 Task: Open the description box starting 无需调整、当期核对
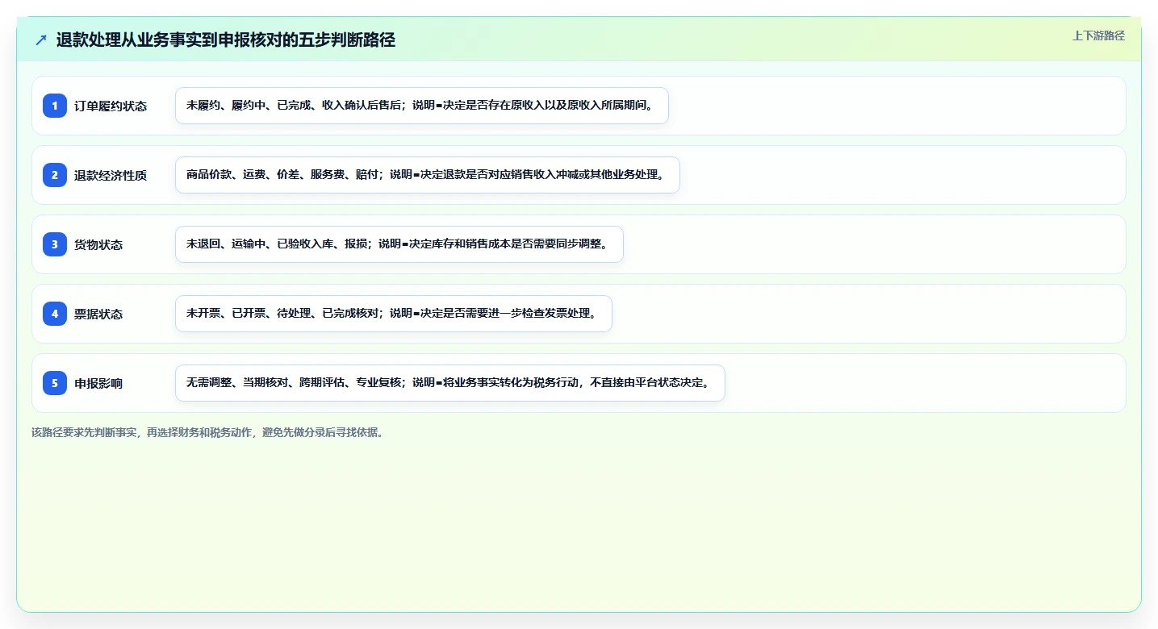pos(450,383)
